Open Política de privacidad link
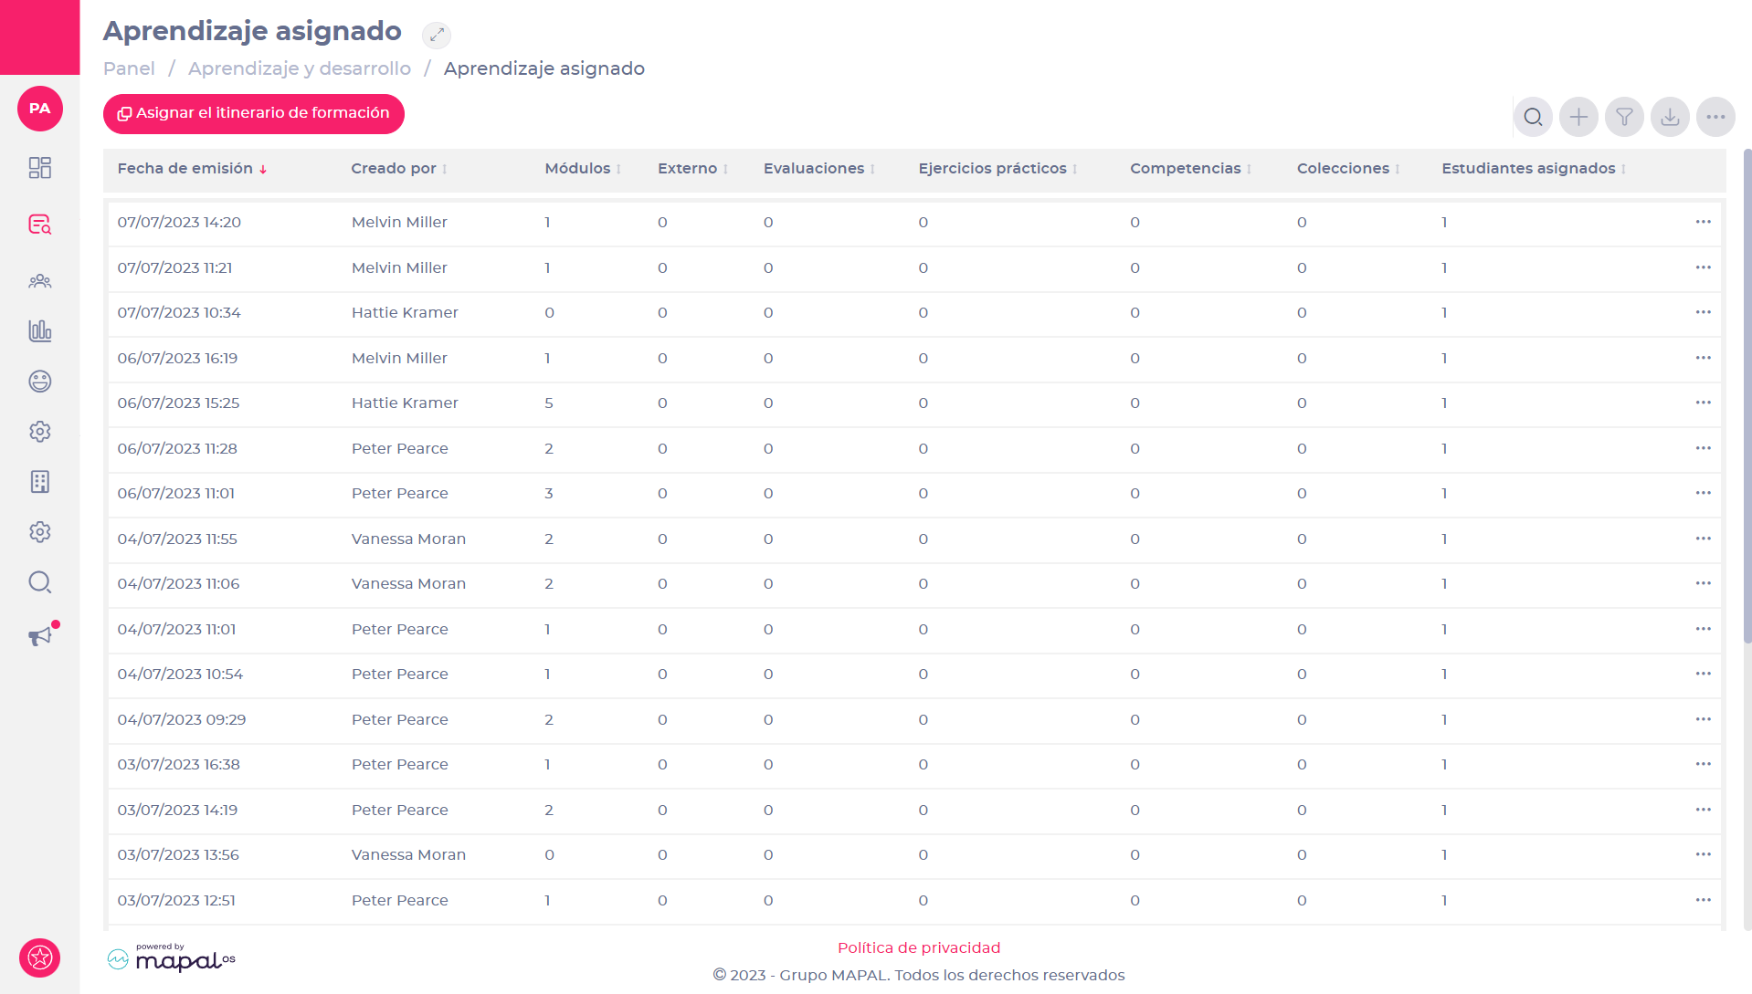 (x=919, y=947)
